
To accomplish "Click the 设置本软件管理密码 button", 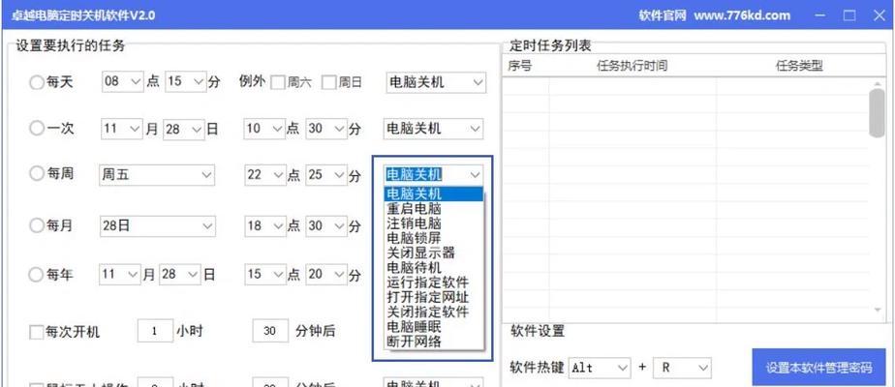I will (x=818, y=367).
